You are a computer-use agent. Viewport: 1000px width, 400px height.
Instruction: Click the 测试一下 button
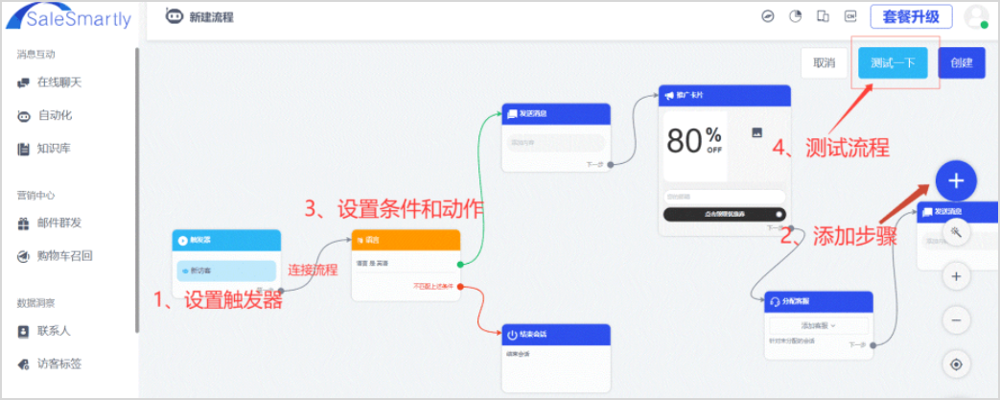[x=893, y=62]
